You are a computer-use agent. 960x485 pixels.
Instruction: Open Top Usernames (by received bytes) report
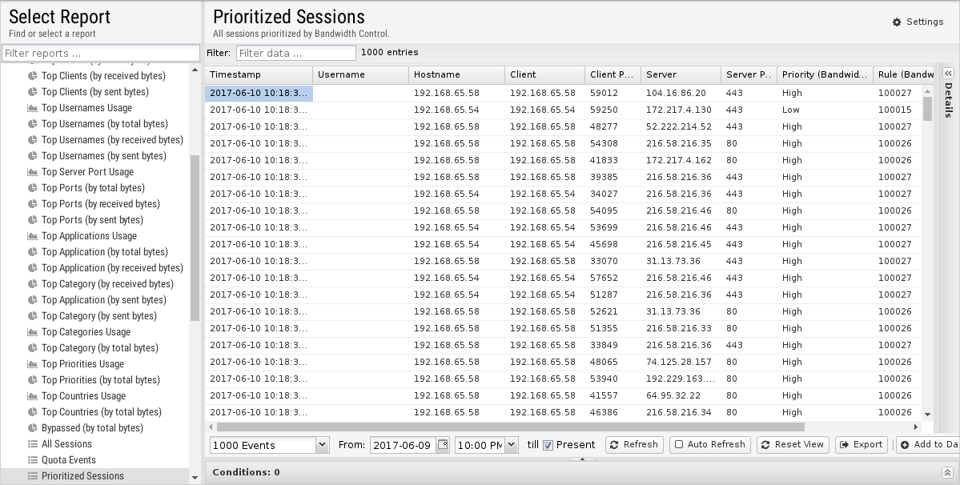coord(112,139)
